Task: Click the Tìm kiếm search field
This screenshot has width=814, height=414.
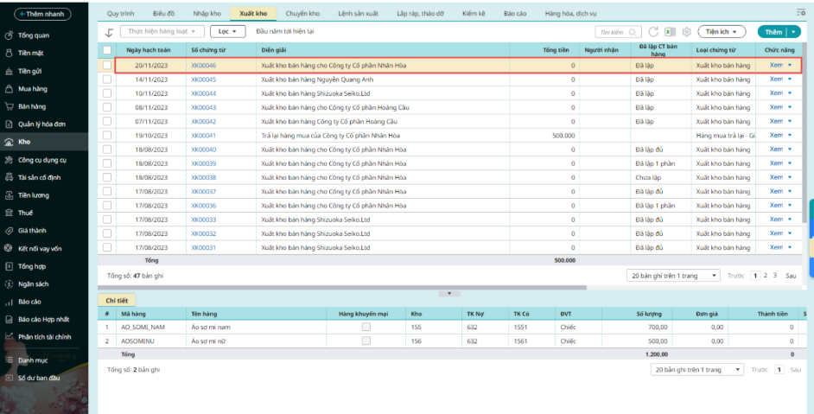Action: pyautogui.click(x=618, y=32)
